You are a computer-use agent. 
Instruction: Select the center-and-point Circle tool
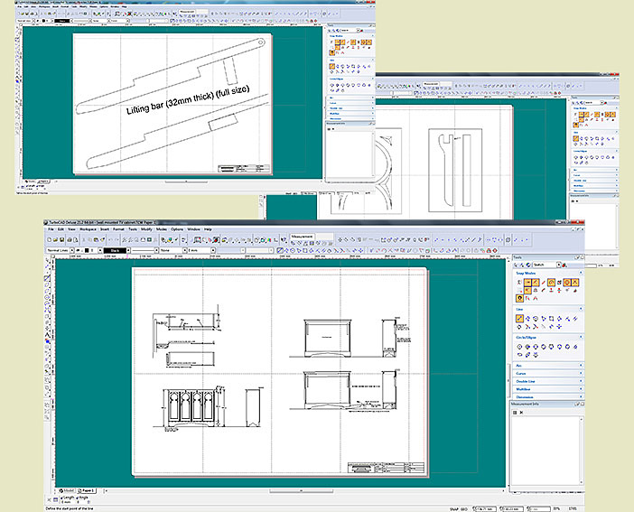(x=517, y=346)
